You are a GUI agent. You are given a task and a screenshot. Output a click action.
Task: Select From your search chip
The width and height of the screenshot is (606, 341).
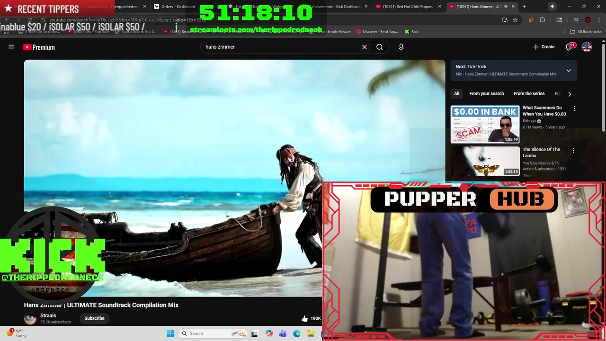[486, 94]
